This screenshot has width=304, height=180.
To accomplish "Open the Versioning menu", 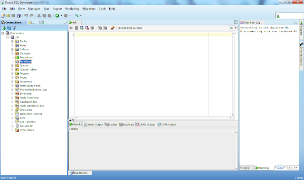I will click(x=72, y=9).
